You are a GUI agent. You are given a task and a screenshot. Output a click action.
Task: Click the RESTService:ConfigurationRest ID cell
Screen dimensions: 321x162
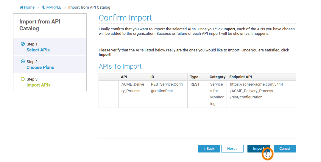167,88
